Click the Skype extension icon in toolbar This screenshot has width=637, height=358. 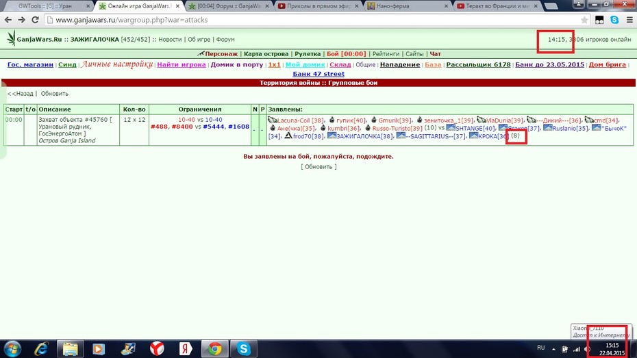point(614,19)
